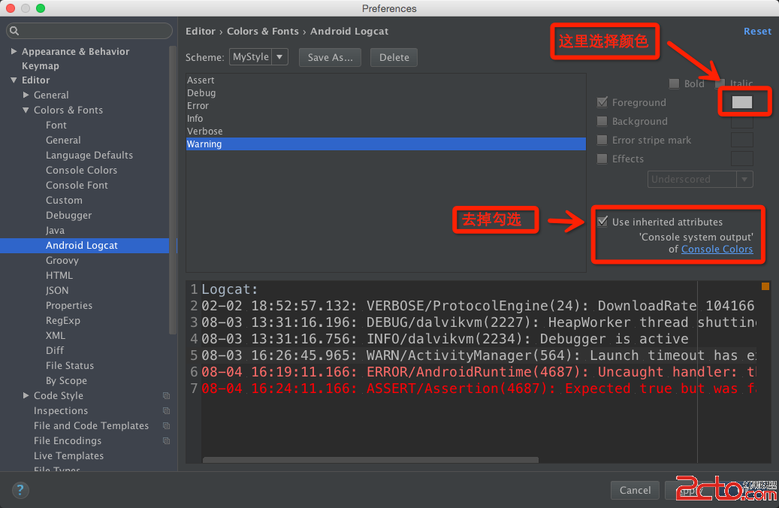The width and height of the screenshot is (779, 508).
Task: Select Keymap in the sidebar
Action: pyautogui.click(x=41, y=66)
